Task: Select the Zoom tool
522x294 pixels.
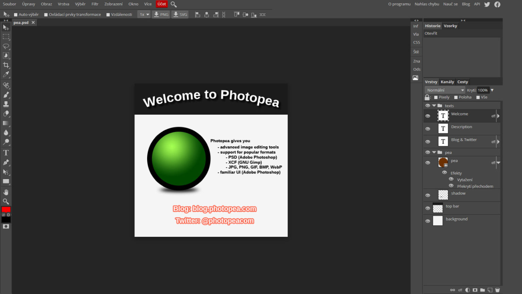Action: pos(6,201)
